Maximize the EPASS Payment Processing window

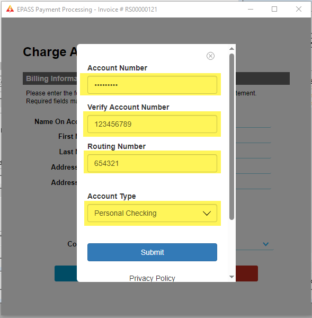tap(274, 9)
